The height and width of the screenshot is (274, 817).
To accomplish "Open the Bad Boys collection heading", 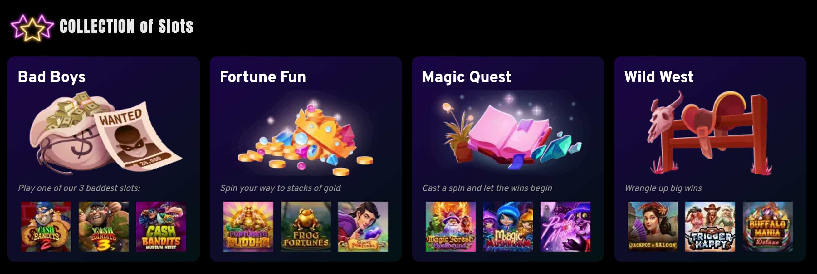I will (52, 77).
